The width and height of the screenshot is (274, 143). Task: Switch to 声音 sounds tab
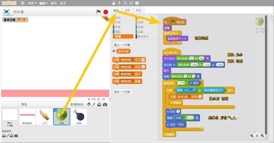point(139,10)
